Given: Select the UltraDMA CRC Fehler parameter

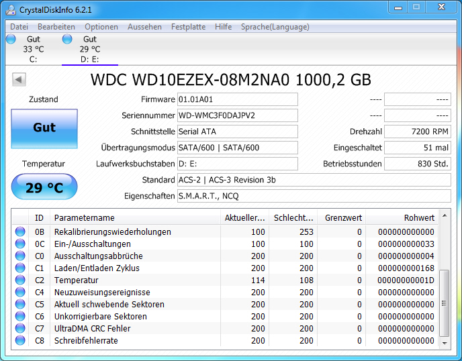Looking at the screenshot, I should pyautogui.click(x=92, y=329).
